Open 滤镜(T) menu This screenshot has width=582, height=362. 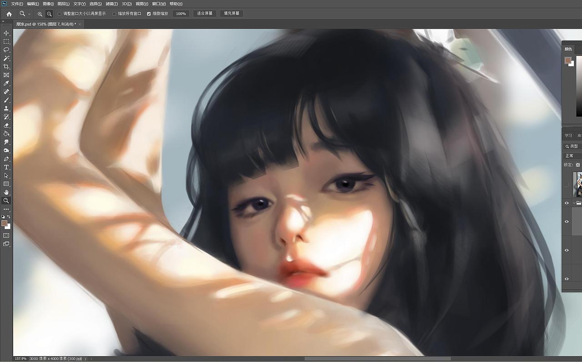[112, 4]
